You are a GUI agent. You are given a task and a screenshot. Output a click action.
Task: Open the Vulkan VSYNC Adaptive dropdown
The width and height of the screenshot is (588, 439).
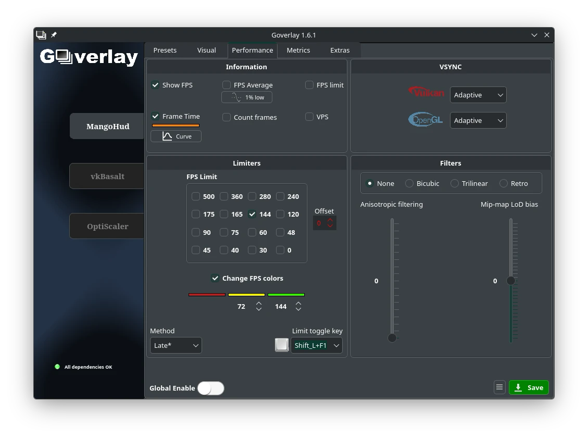478,95
